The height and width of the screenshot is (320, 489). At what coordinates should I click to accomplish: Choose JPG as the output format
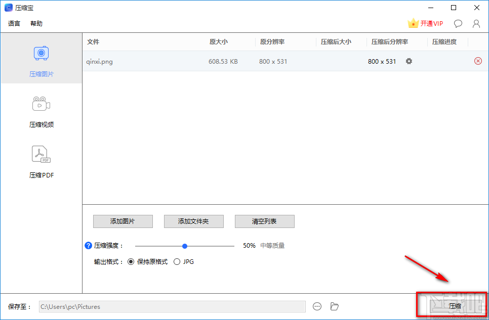[177, 261]
